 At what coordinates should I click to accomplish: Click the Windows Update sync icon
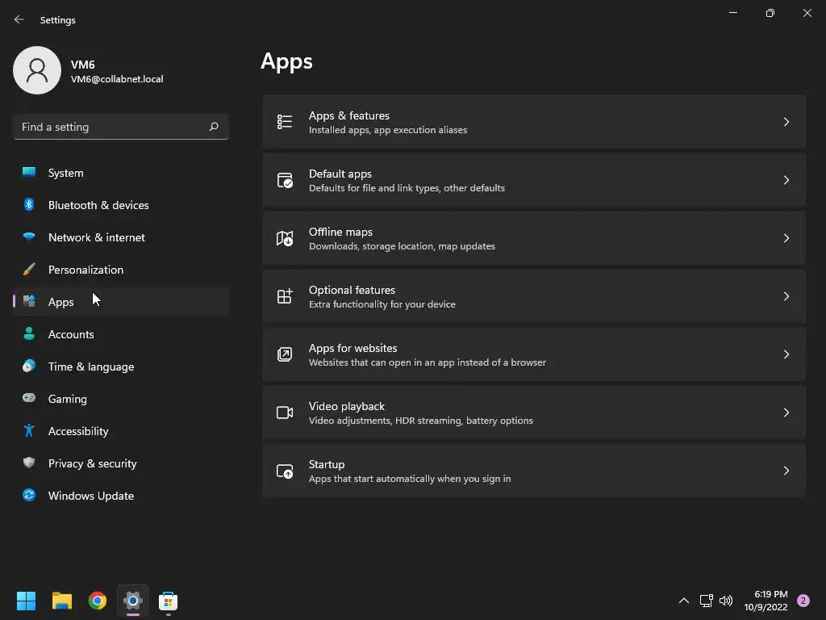29,496
